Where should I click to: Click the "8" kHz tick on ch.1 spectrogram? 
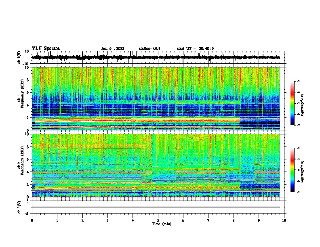coord(28,80)
